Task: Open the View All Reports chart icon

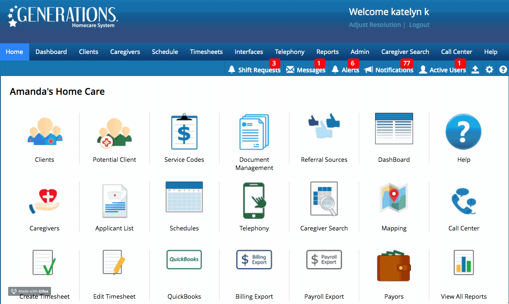Action: [464, 262]
